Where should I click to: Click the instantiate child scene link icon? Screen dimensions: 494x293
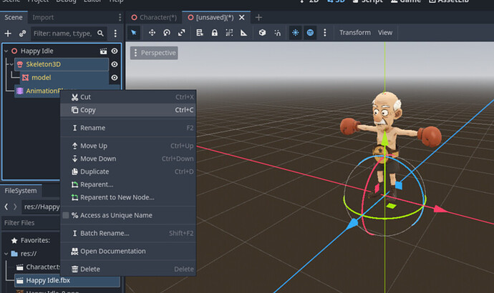22,33
